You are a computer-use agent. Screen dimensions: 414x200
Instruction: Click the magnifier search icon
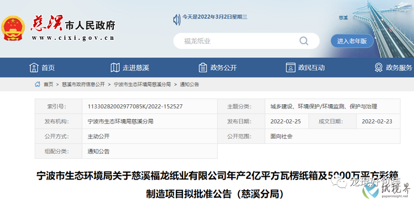point(304,41)
